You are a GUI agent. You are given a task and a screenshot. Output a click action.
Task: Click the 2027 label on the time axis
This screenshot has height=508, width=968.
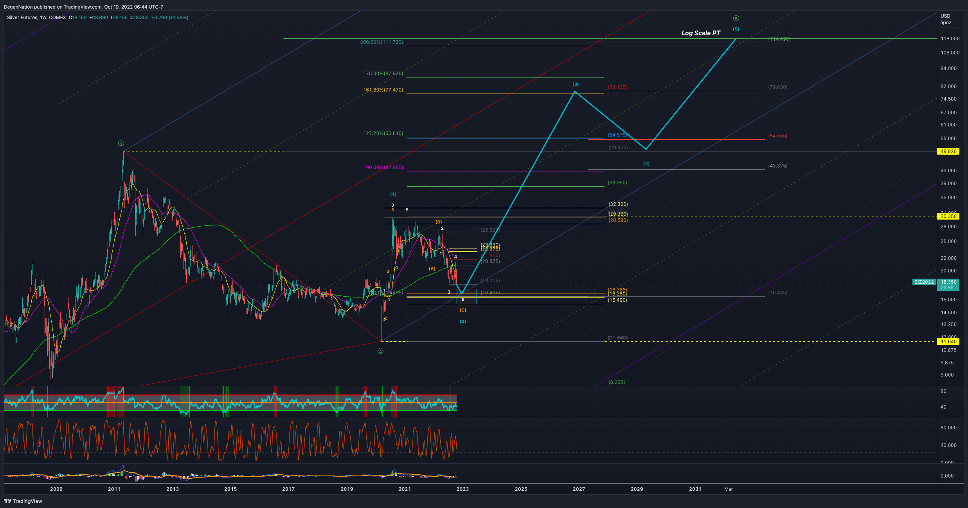coord(579,489)
